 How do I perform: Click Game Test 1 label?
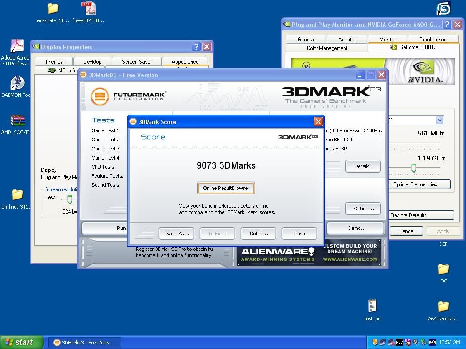(x=106, y=130)
